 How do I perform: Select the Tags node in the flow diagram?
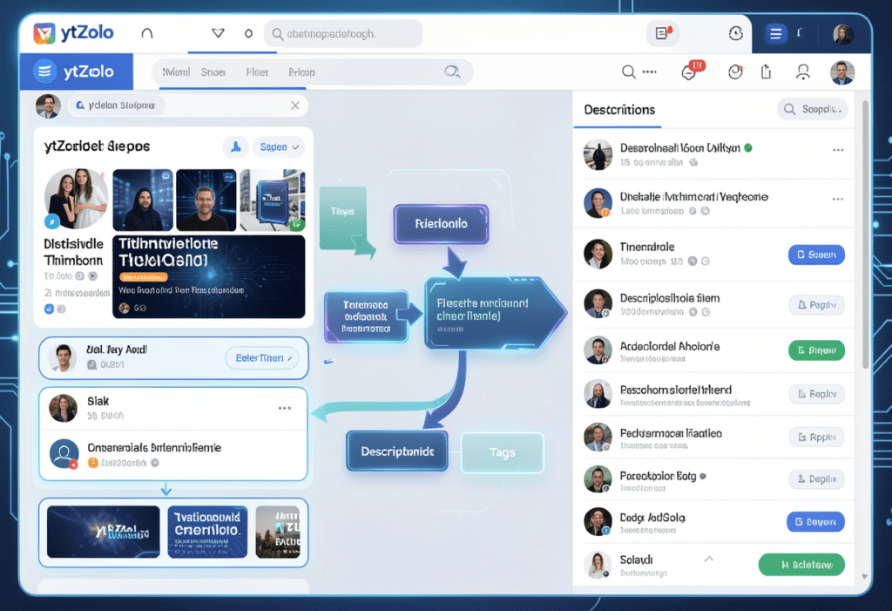pos(502,452)
